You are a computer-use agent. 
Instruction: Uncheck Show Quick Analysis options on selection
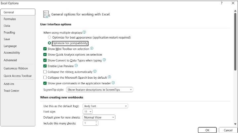pos(45,54)
